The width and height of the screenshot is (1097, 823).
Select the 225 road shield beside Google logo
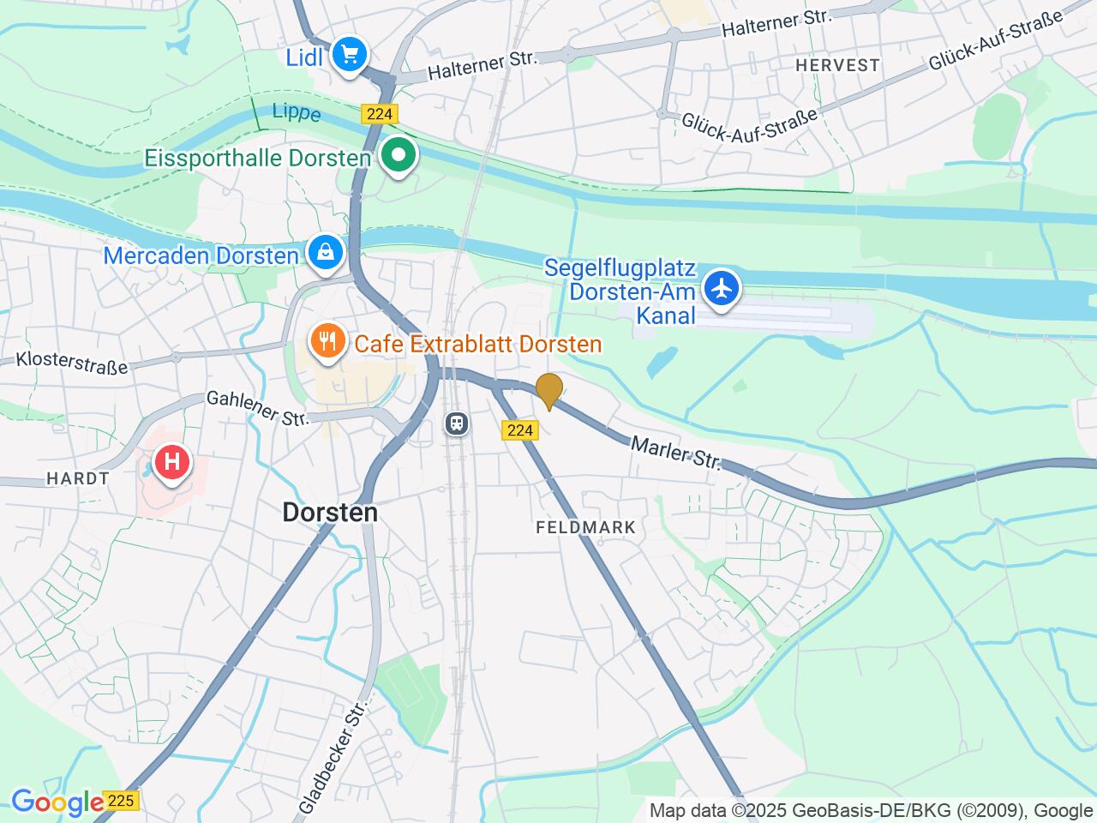tap(122, 801)
